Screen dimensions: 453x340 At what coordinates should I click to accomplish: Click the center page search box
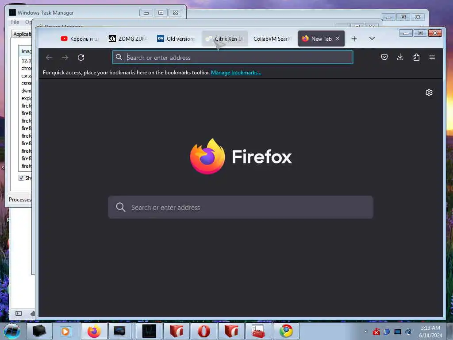click(x=240, y=207)
